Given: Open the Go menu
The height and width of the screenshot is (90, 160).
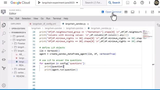Looking at the screenshot, I should (42, 18).
